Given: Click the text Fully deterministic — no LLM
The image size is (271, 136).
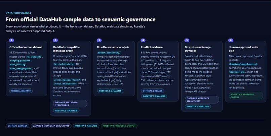Looking at the screenshot, I should (110, 82).
